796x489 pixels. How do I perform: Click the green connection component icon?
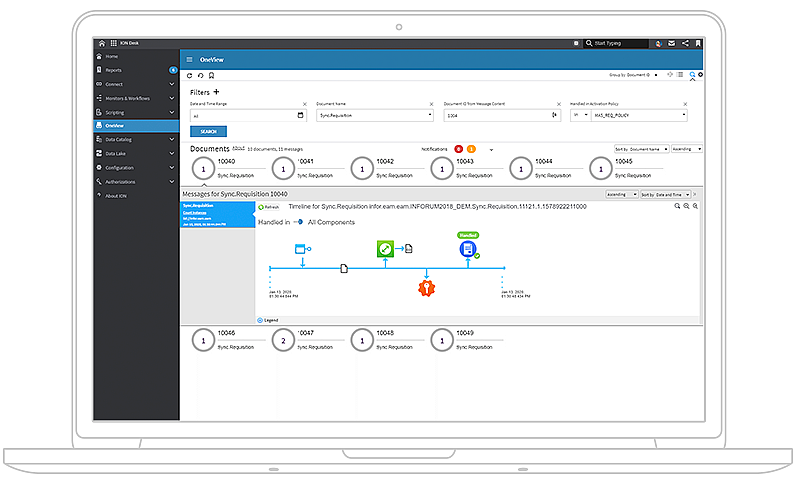(386, 248)
